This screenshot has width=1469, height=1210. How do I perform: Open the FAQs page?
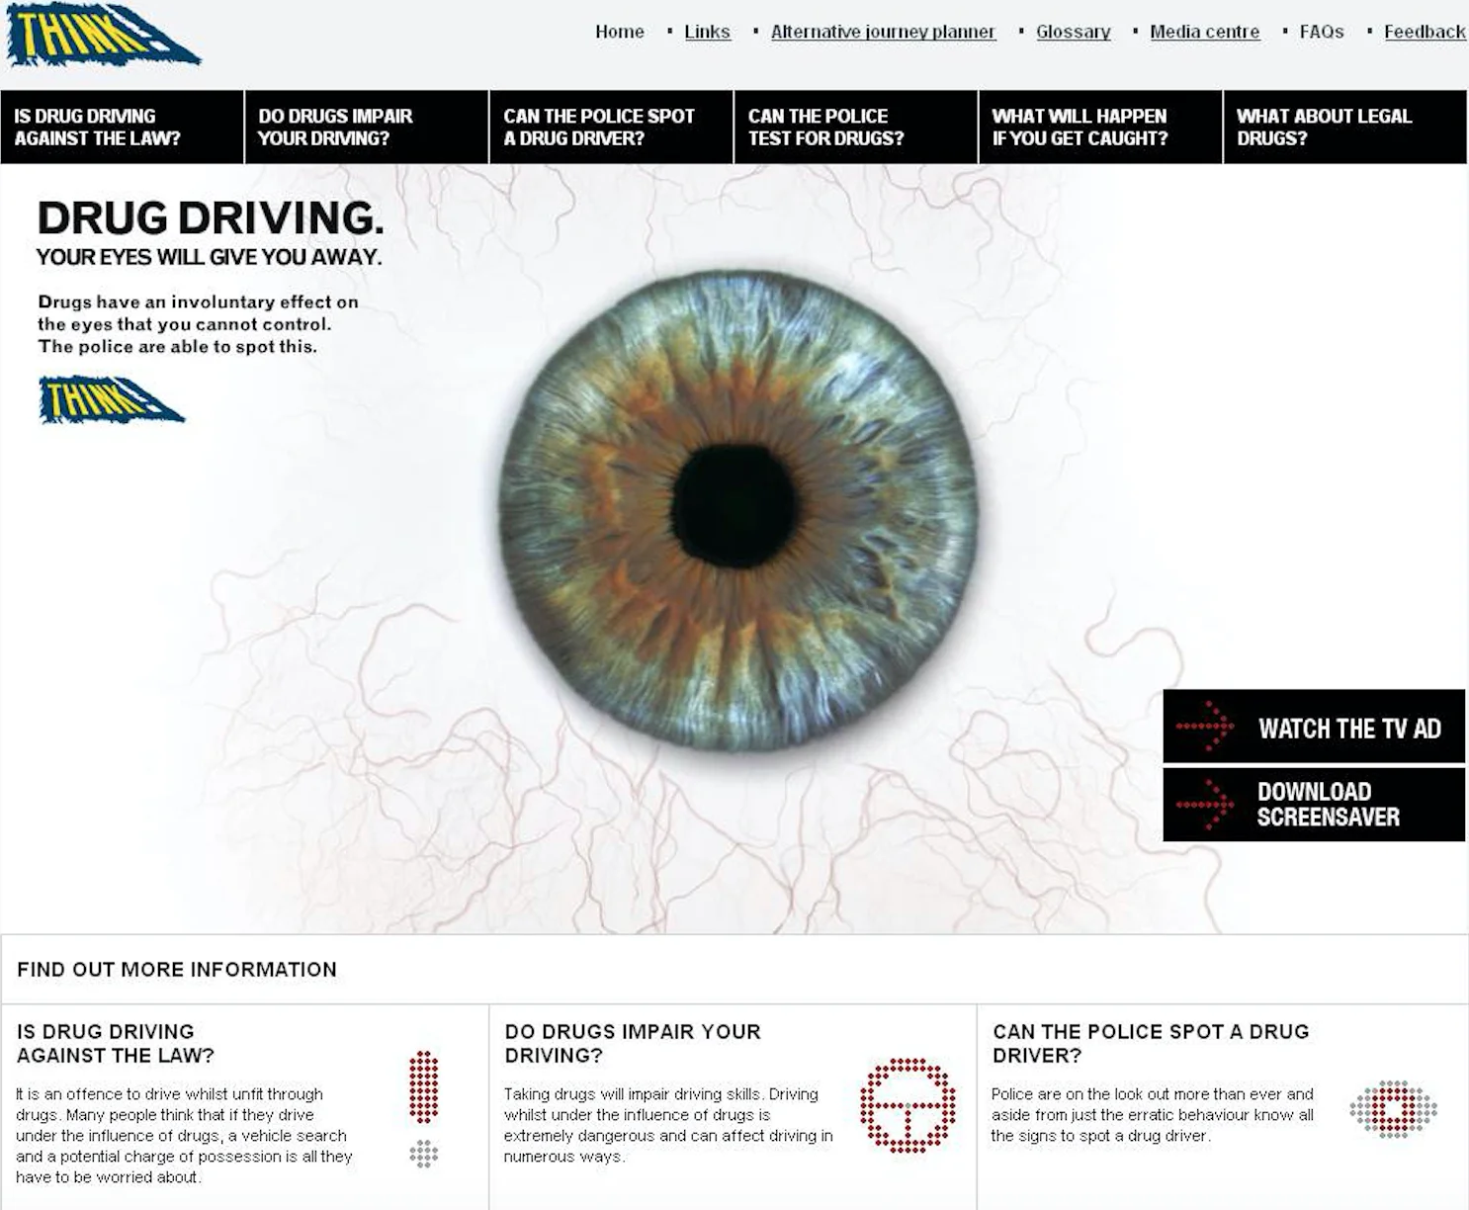(1322, 32)
